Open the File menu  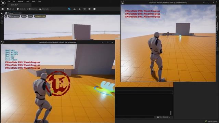point(9,1)
